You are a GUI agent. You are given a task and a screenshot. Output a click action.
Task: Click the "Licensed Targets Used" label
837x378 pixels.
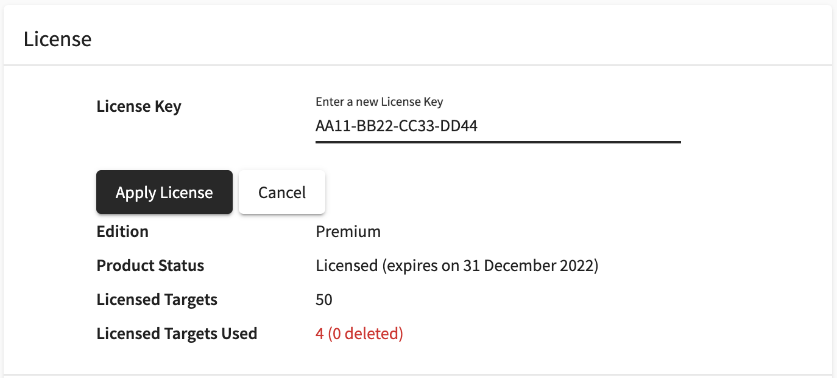click(177, 334)
